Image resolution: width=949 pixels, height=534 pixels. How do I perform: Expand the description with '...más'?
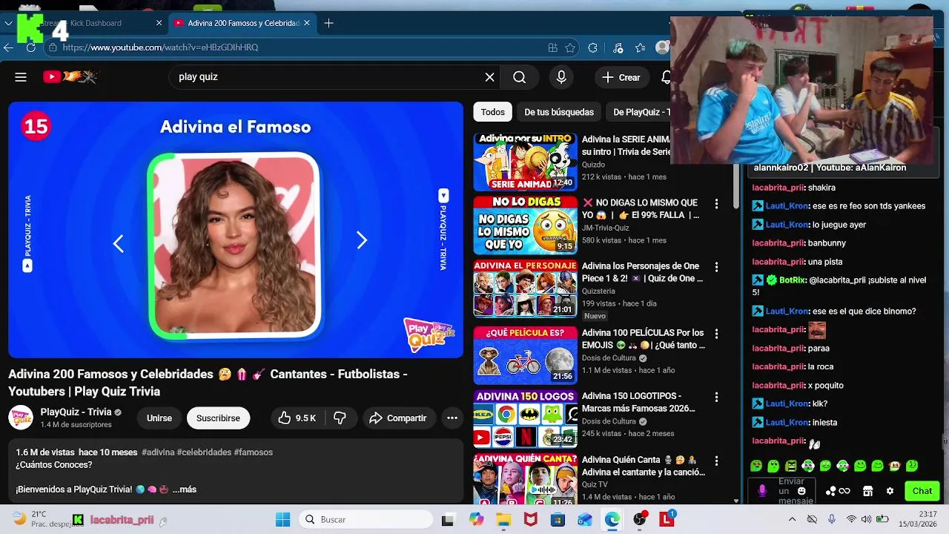pos(185,489)
